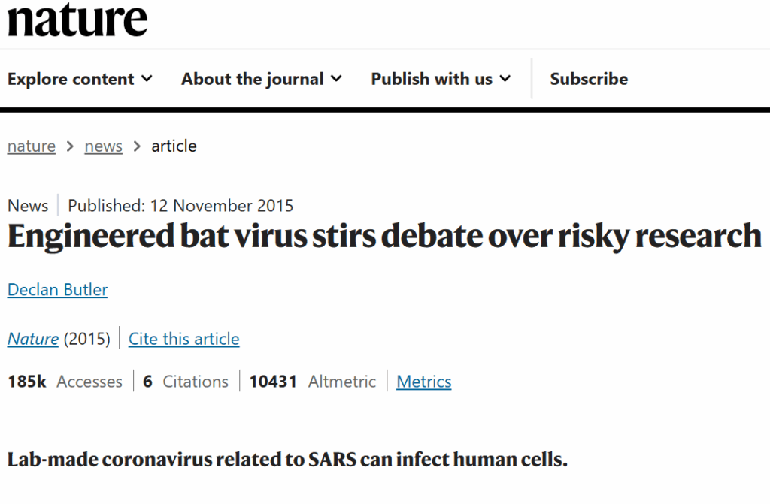This screenshot has height=504, width=770.
Task: Expand the Publish with us menu
Action: (x=441, y=79)
